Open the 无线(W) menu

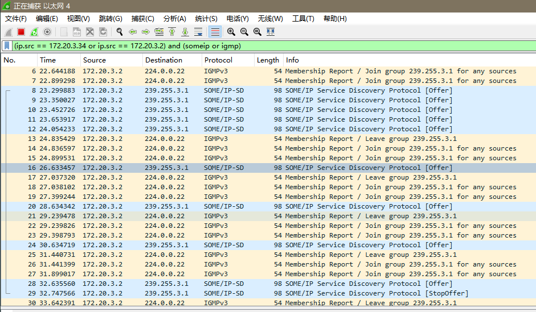point(271,18)
